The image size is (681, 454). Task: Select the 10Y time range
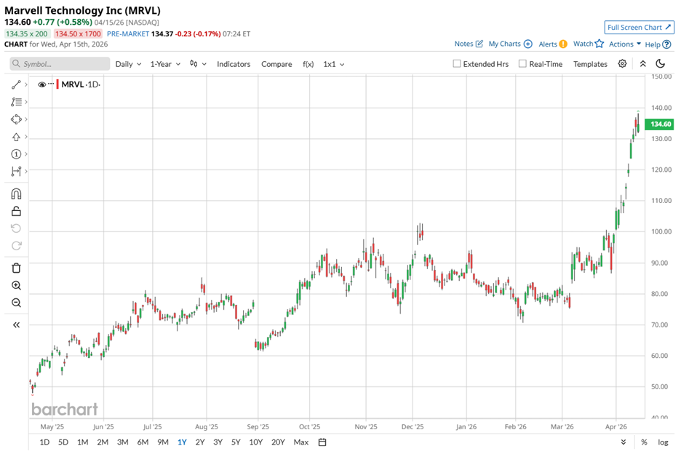coord(256,442)
